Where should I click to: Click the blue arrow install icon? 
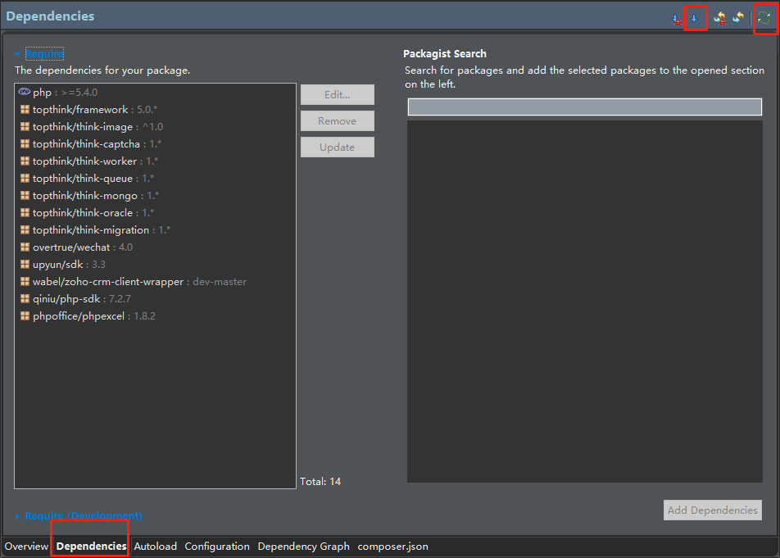(x=694, y=18)
